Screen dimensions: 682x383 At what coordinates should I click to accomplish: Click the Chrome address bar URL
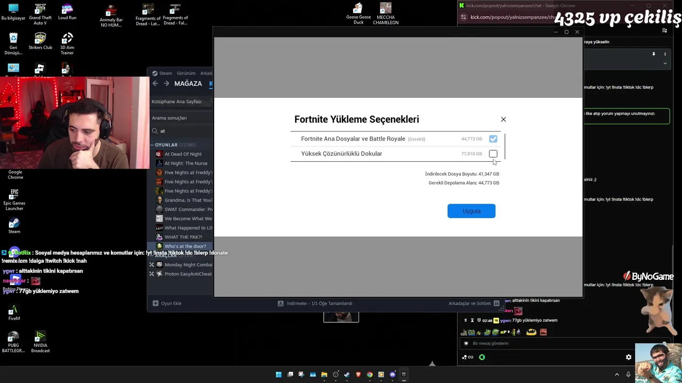(x=511, y=18)
